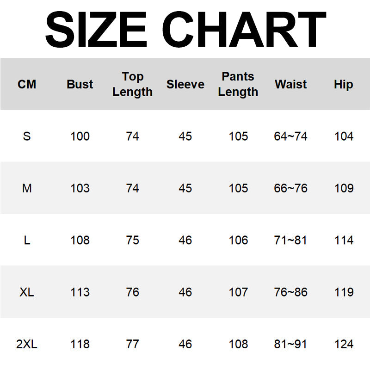Click the SIZE CHART title text

coord(185,29)
